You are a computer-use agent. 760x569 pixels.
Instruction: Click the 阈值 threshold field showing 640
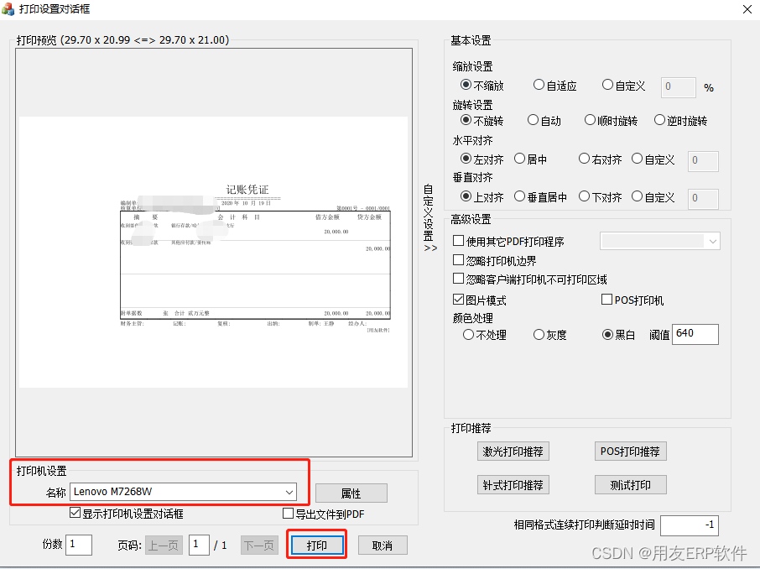point(695,334)
